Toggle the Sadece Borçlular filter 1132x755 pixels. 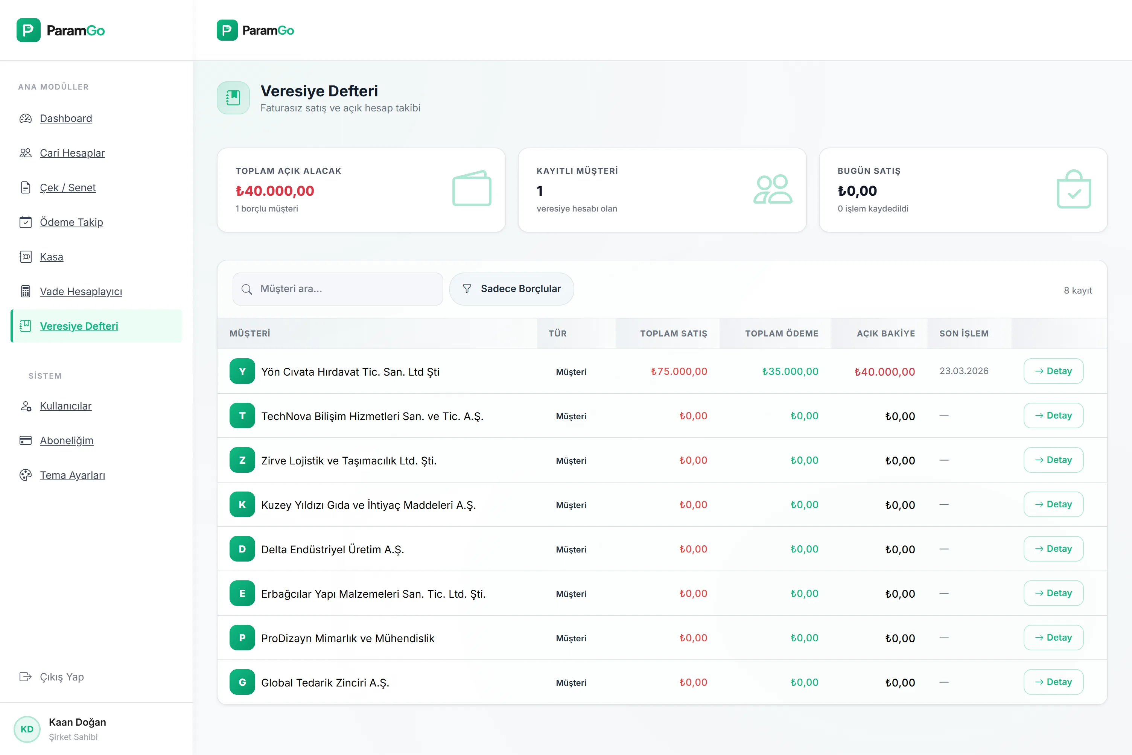511,289
